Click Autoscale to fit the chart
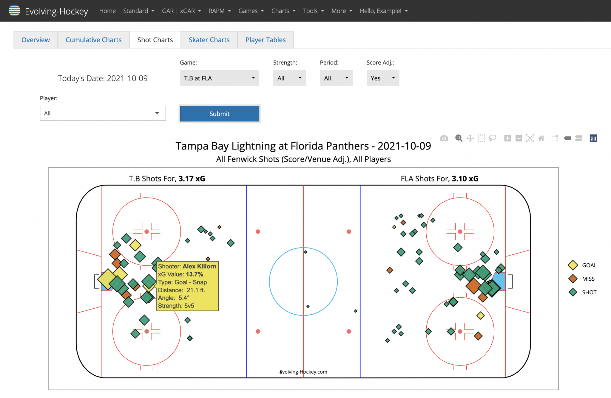The height and width of the screenshot is (398, 611). click(530, 138)
